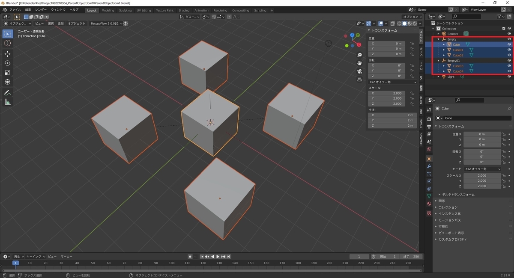Uncheck the Collection exclude checkbox

pos(503,29)
